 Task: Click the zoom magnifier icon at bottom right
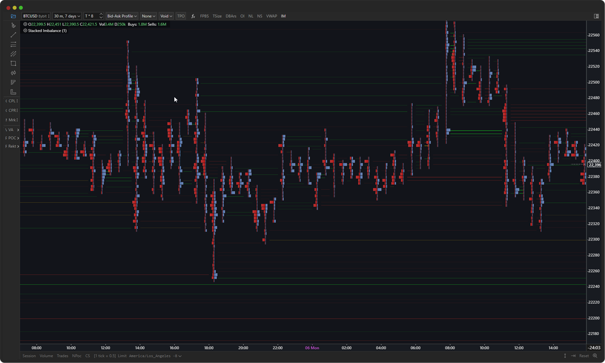595,356
